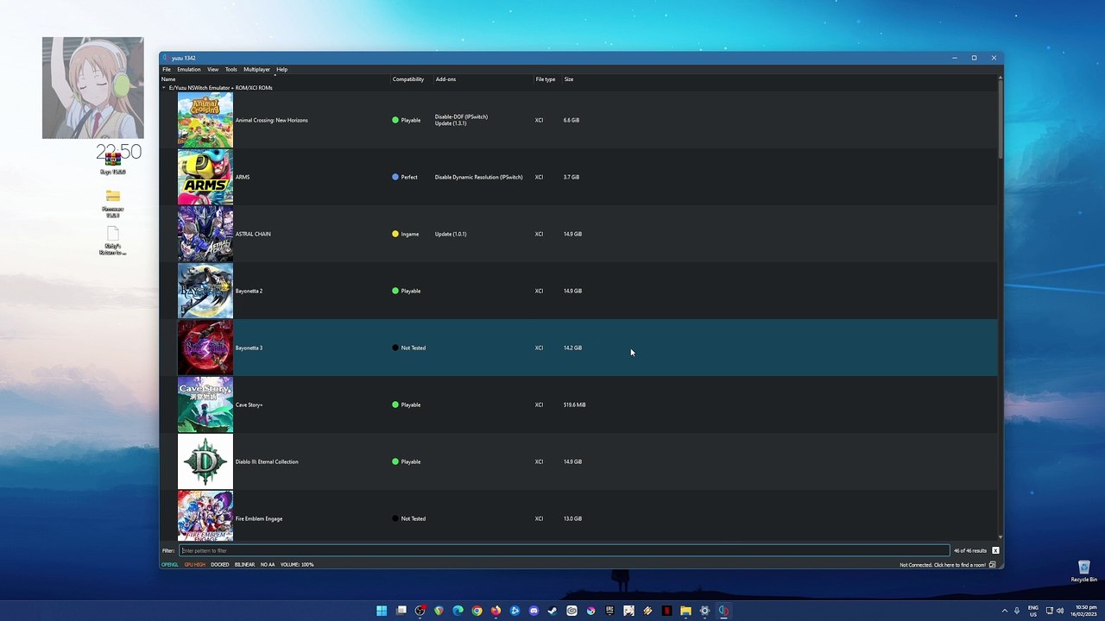
Task: Click the clear filter X icon
Action: coord(995,550)
